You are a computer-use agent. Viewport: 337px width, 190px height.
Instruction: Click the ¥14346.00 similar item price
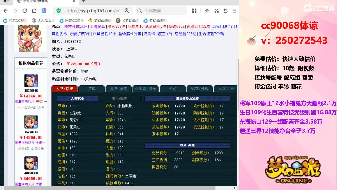[31, 96]
